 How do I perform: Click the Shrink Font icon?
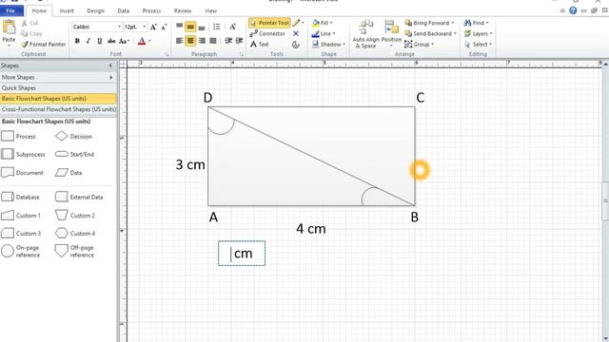pyautogui.click(x=164, y=27)
